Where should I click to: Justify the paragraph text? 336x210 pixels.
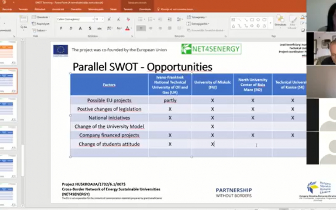170,28
